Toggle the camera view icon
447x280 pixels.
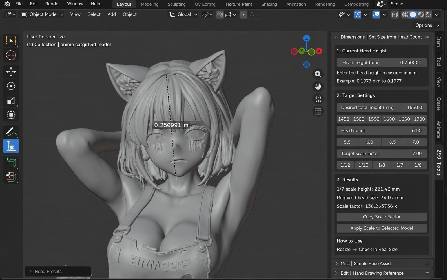click(318, 99)
